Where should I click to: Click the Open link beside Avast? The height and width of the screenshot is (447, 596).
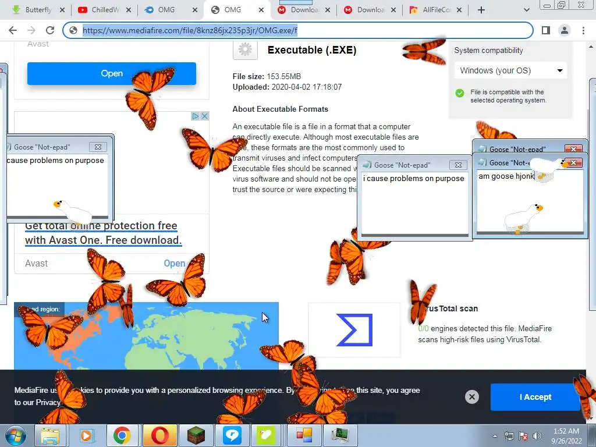pyautogui.click(x=175, y=263)
